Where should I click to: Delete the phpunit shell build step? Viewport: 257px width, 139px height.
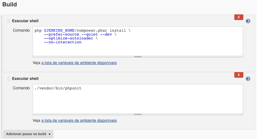tap(239, 75)
